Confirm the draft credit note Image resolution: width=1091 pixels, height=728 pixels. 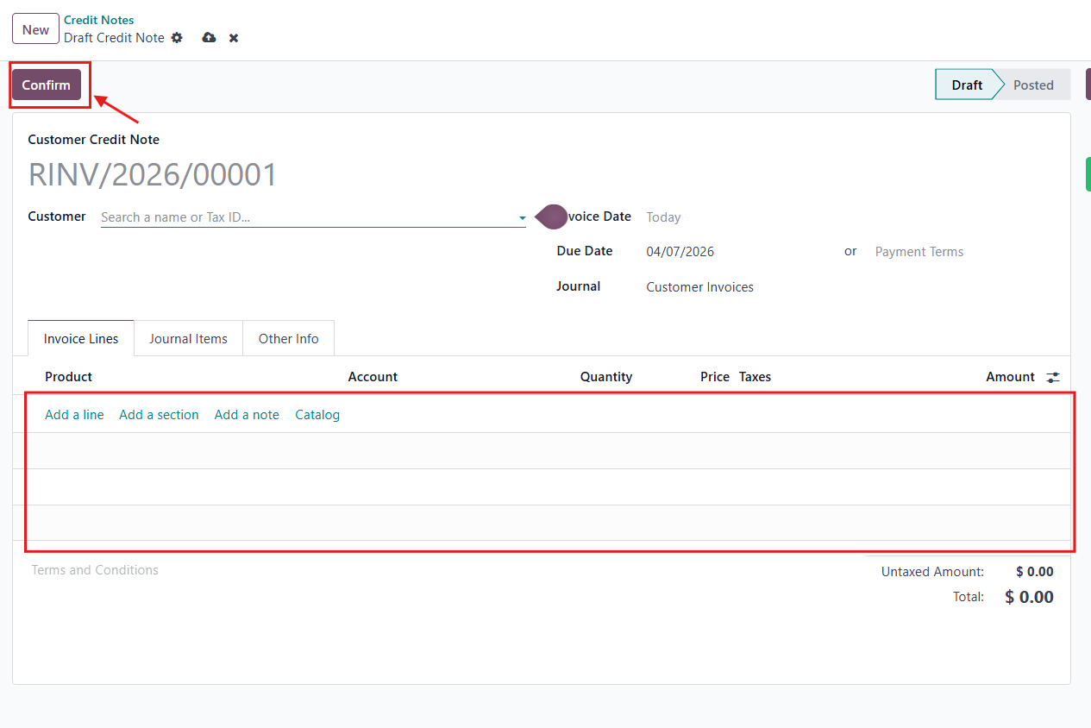pyautogui.click(x=47, y=85)
